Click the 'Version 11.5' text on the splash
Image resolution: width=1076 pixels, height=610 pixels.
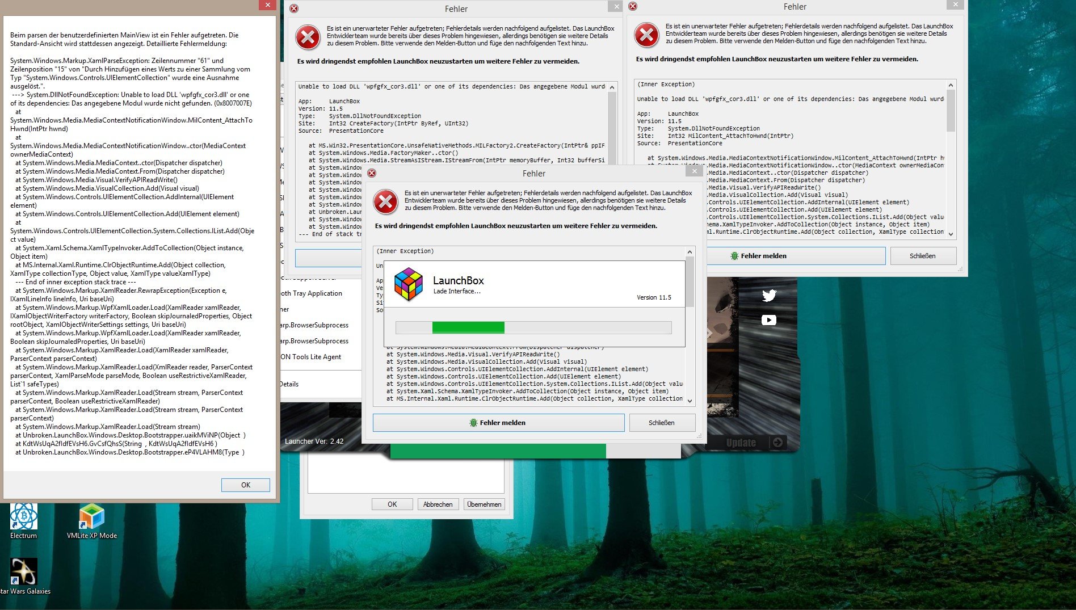654,297
